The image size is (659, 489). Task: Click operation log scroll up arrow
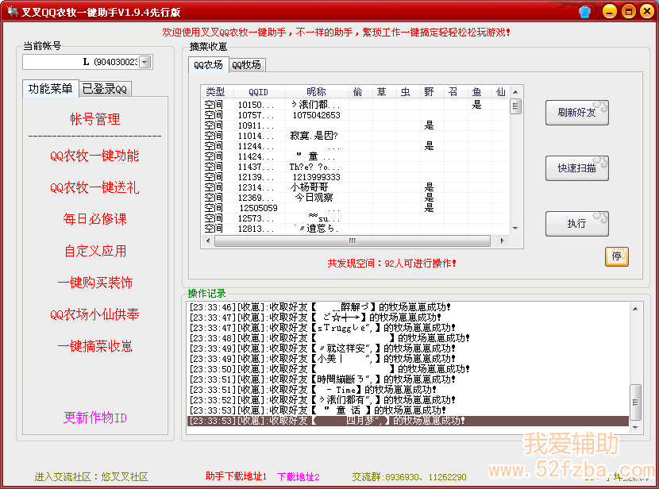(635, 309)
